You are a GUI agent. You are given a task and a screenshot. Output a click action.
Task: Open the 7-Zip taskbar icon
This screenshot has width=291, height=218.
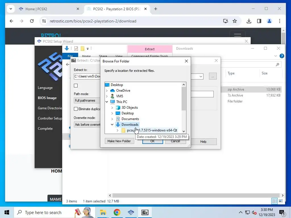coord(145,212)
